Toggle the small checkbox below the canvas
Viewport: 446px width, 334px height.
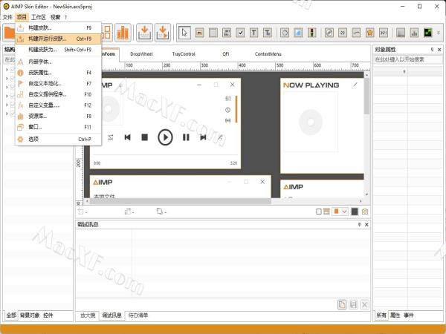[x=319, y=212]
